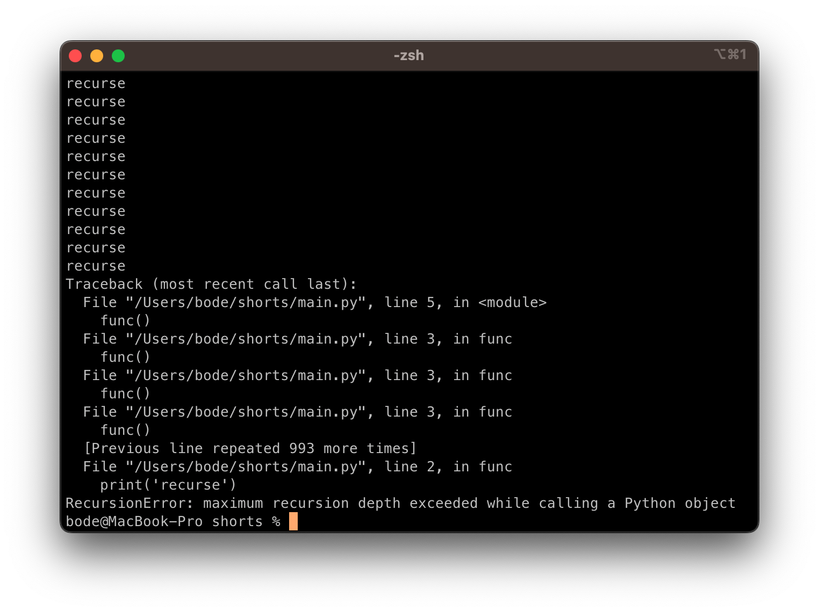Minimize the terminal with the yellow button
Image resolution: width=819 pixels, height=612 pixels.
coord(97,56)
